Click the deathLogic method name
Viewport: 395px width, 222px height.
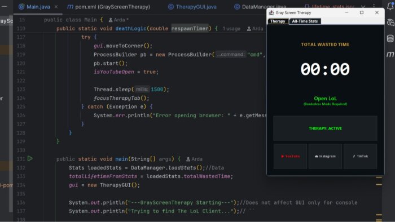tap(131, 28)
